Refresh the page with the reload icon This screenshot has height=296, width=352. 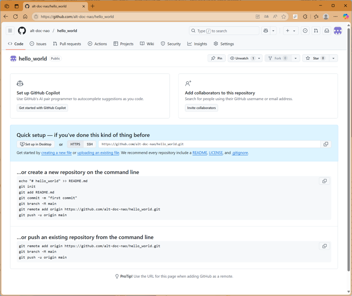click(15, 16)
